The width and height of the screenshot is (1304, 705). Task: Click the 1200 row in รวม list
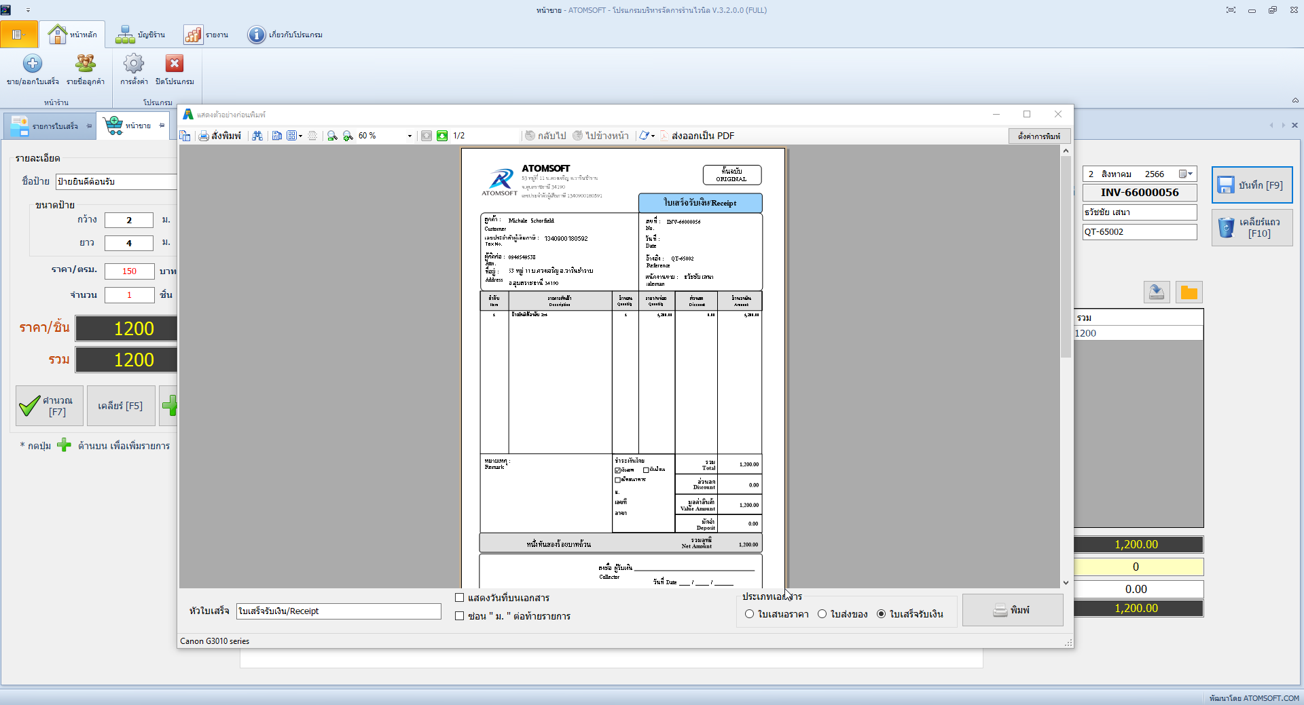point(1138,333)
